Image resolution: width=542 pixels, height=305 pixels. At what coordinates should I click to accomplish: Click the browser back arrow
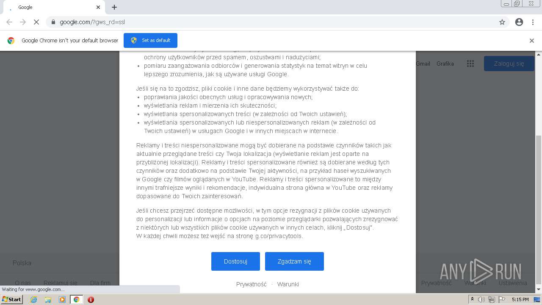coord(9,22)
